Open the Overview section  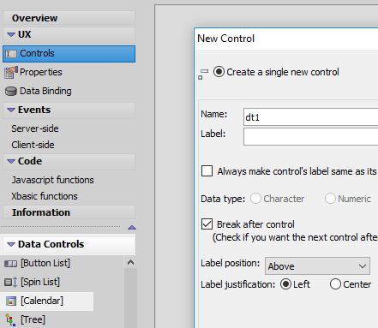(x=69, y=18)
